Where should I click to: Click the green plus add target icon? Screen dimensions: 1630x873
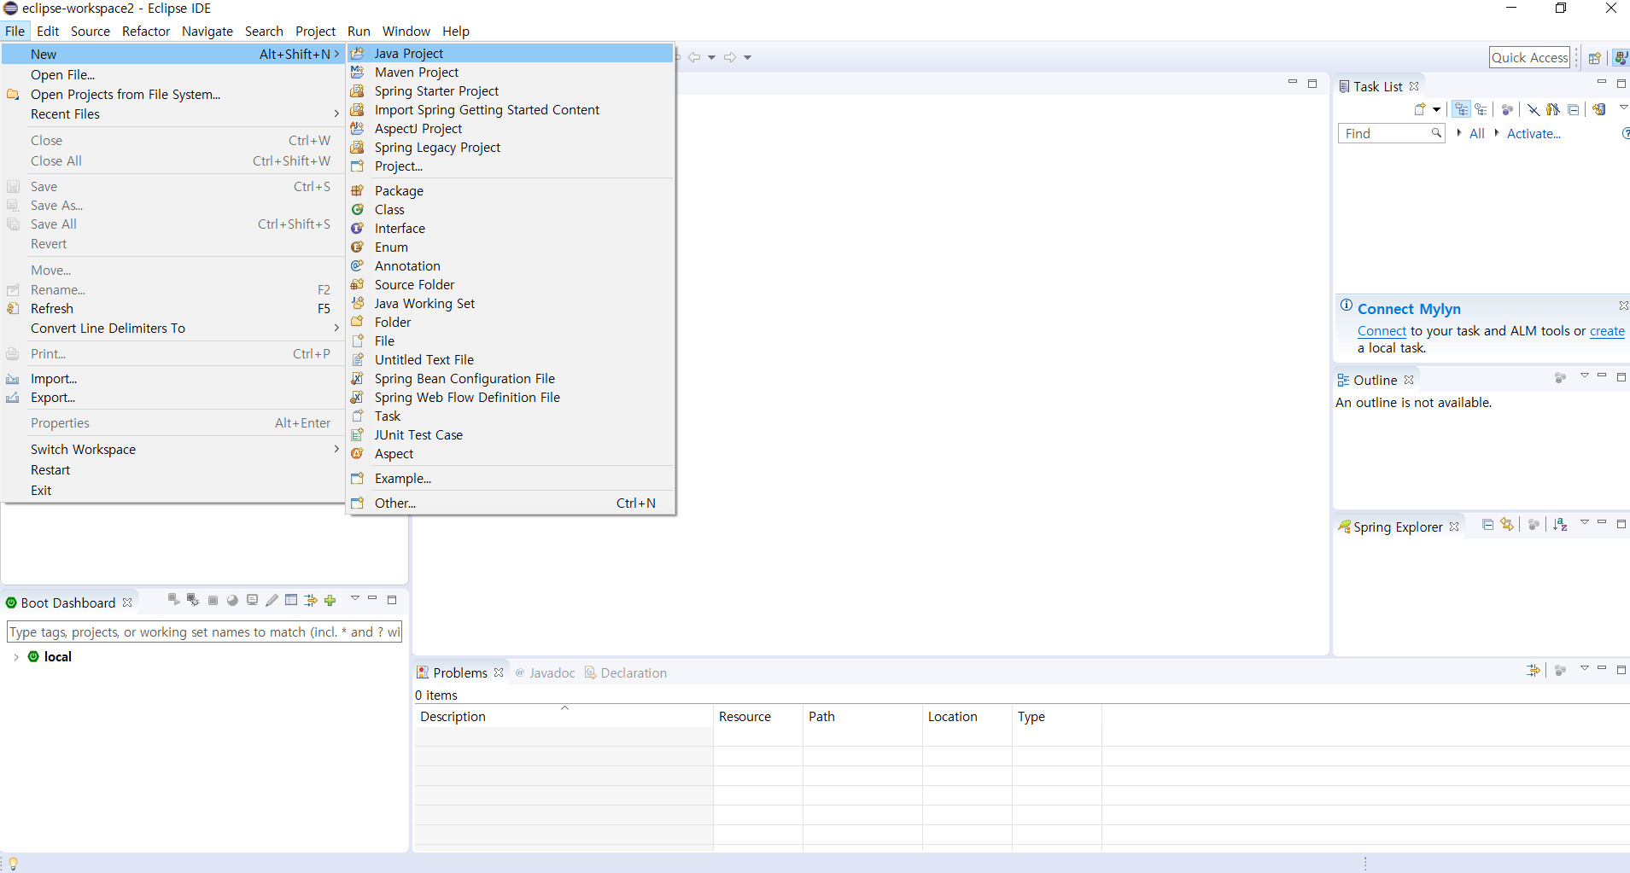tap(330, 600)
